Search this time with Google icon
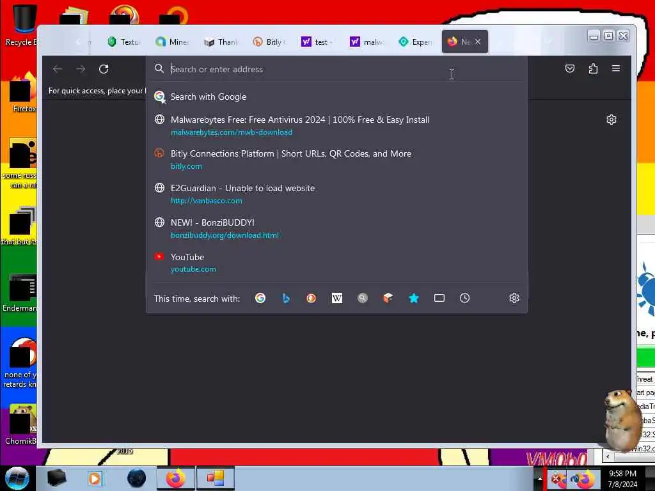This screenshot has width=655, height=491. [260, 298]
